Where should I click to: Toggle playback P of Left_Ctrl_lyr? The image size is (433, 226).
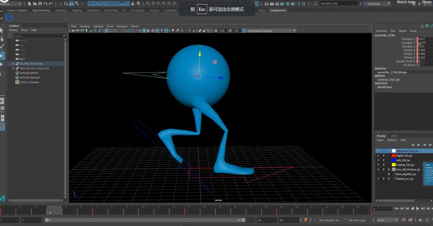(x=384, y=160)
